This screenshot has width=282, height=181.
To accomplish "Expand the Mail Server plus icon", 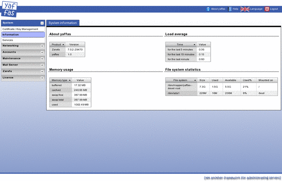I will coord(42,65).
